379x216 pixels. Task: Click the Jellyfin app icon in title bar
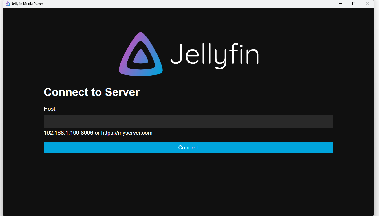coord(8,4)
